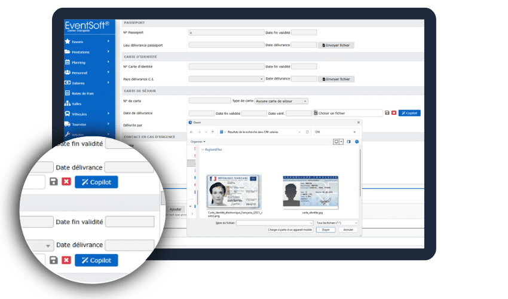Click the Ouvrir button in file dialog

[x=325, y=230]
